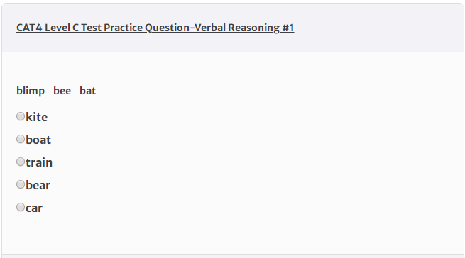This screenshot has height=258, width=465.
Task: Click the word 'blimp' in the question
Action: click(x=31, y=91)
